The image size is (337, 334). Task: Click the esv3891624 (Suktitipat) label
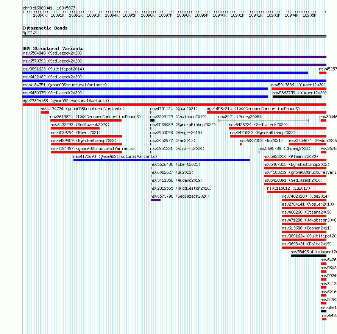coord(309,236)
